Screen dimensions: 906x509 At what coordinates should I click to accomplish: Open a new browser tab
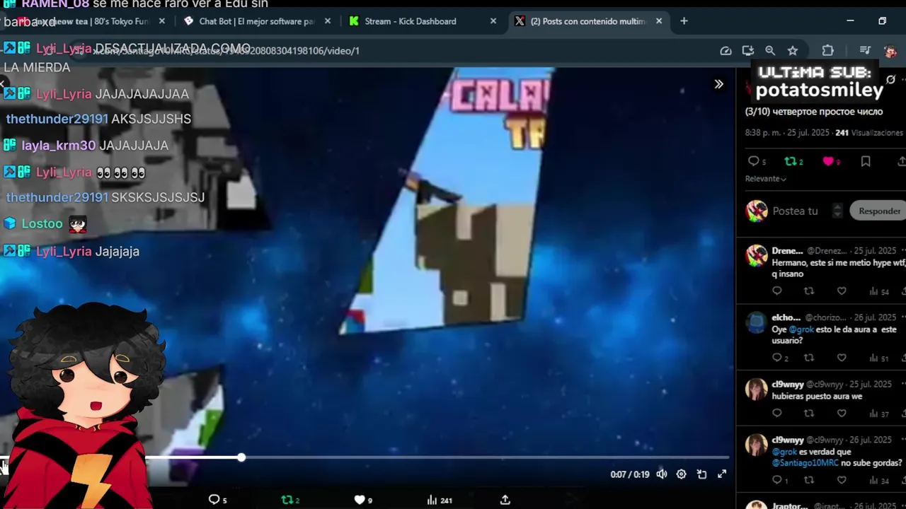tap(684, 21)
